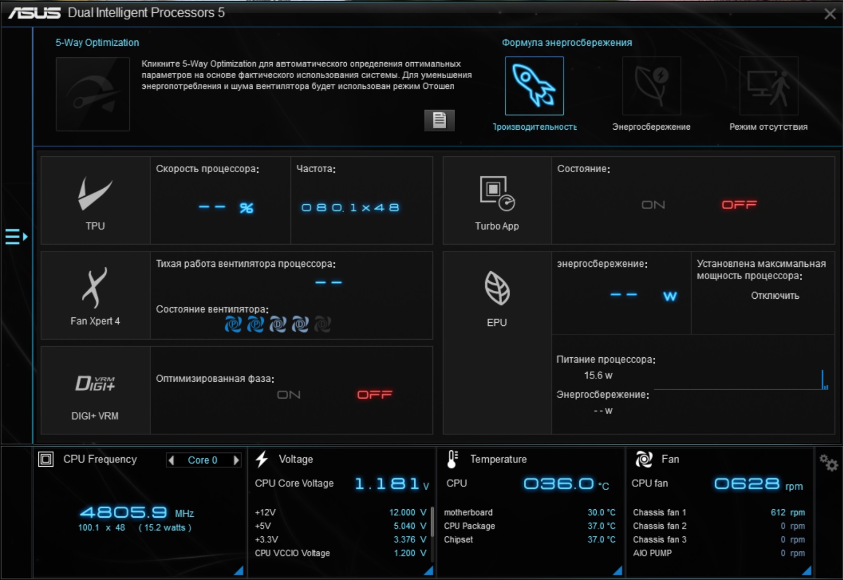Open the Fan Xpert 4 module
Screen dimensions: 843x580
[x=96, y=296]
